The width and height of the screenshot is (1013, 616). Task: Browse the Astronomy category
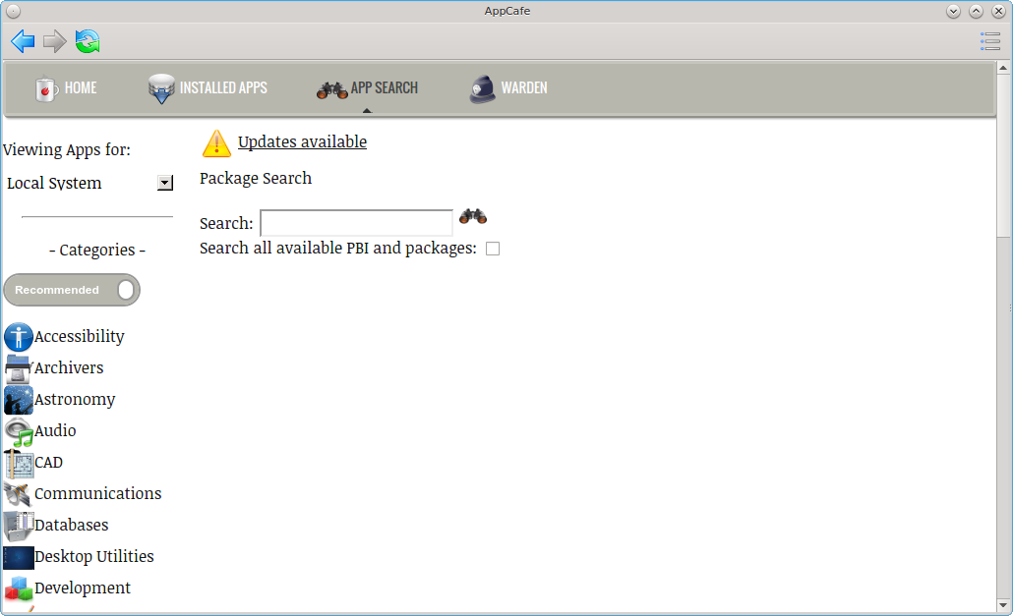pyautogui.click(x=75, y=400)
